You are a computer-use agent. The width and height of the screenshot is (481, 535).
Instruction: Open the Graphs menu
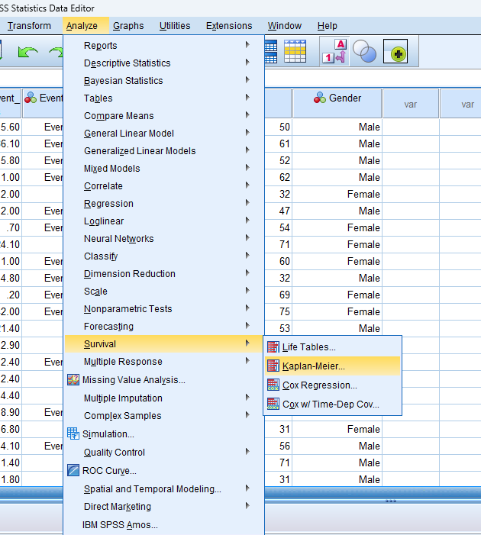pyautogui.click(x=128, y=26)
